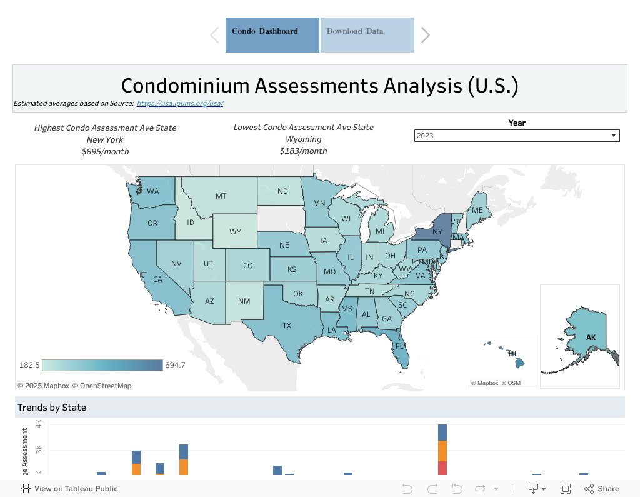Click the Redo arrow icon
The width and height of the screenshot is (640, 497).
(x=432, y=488)
